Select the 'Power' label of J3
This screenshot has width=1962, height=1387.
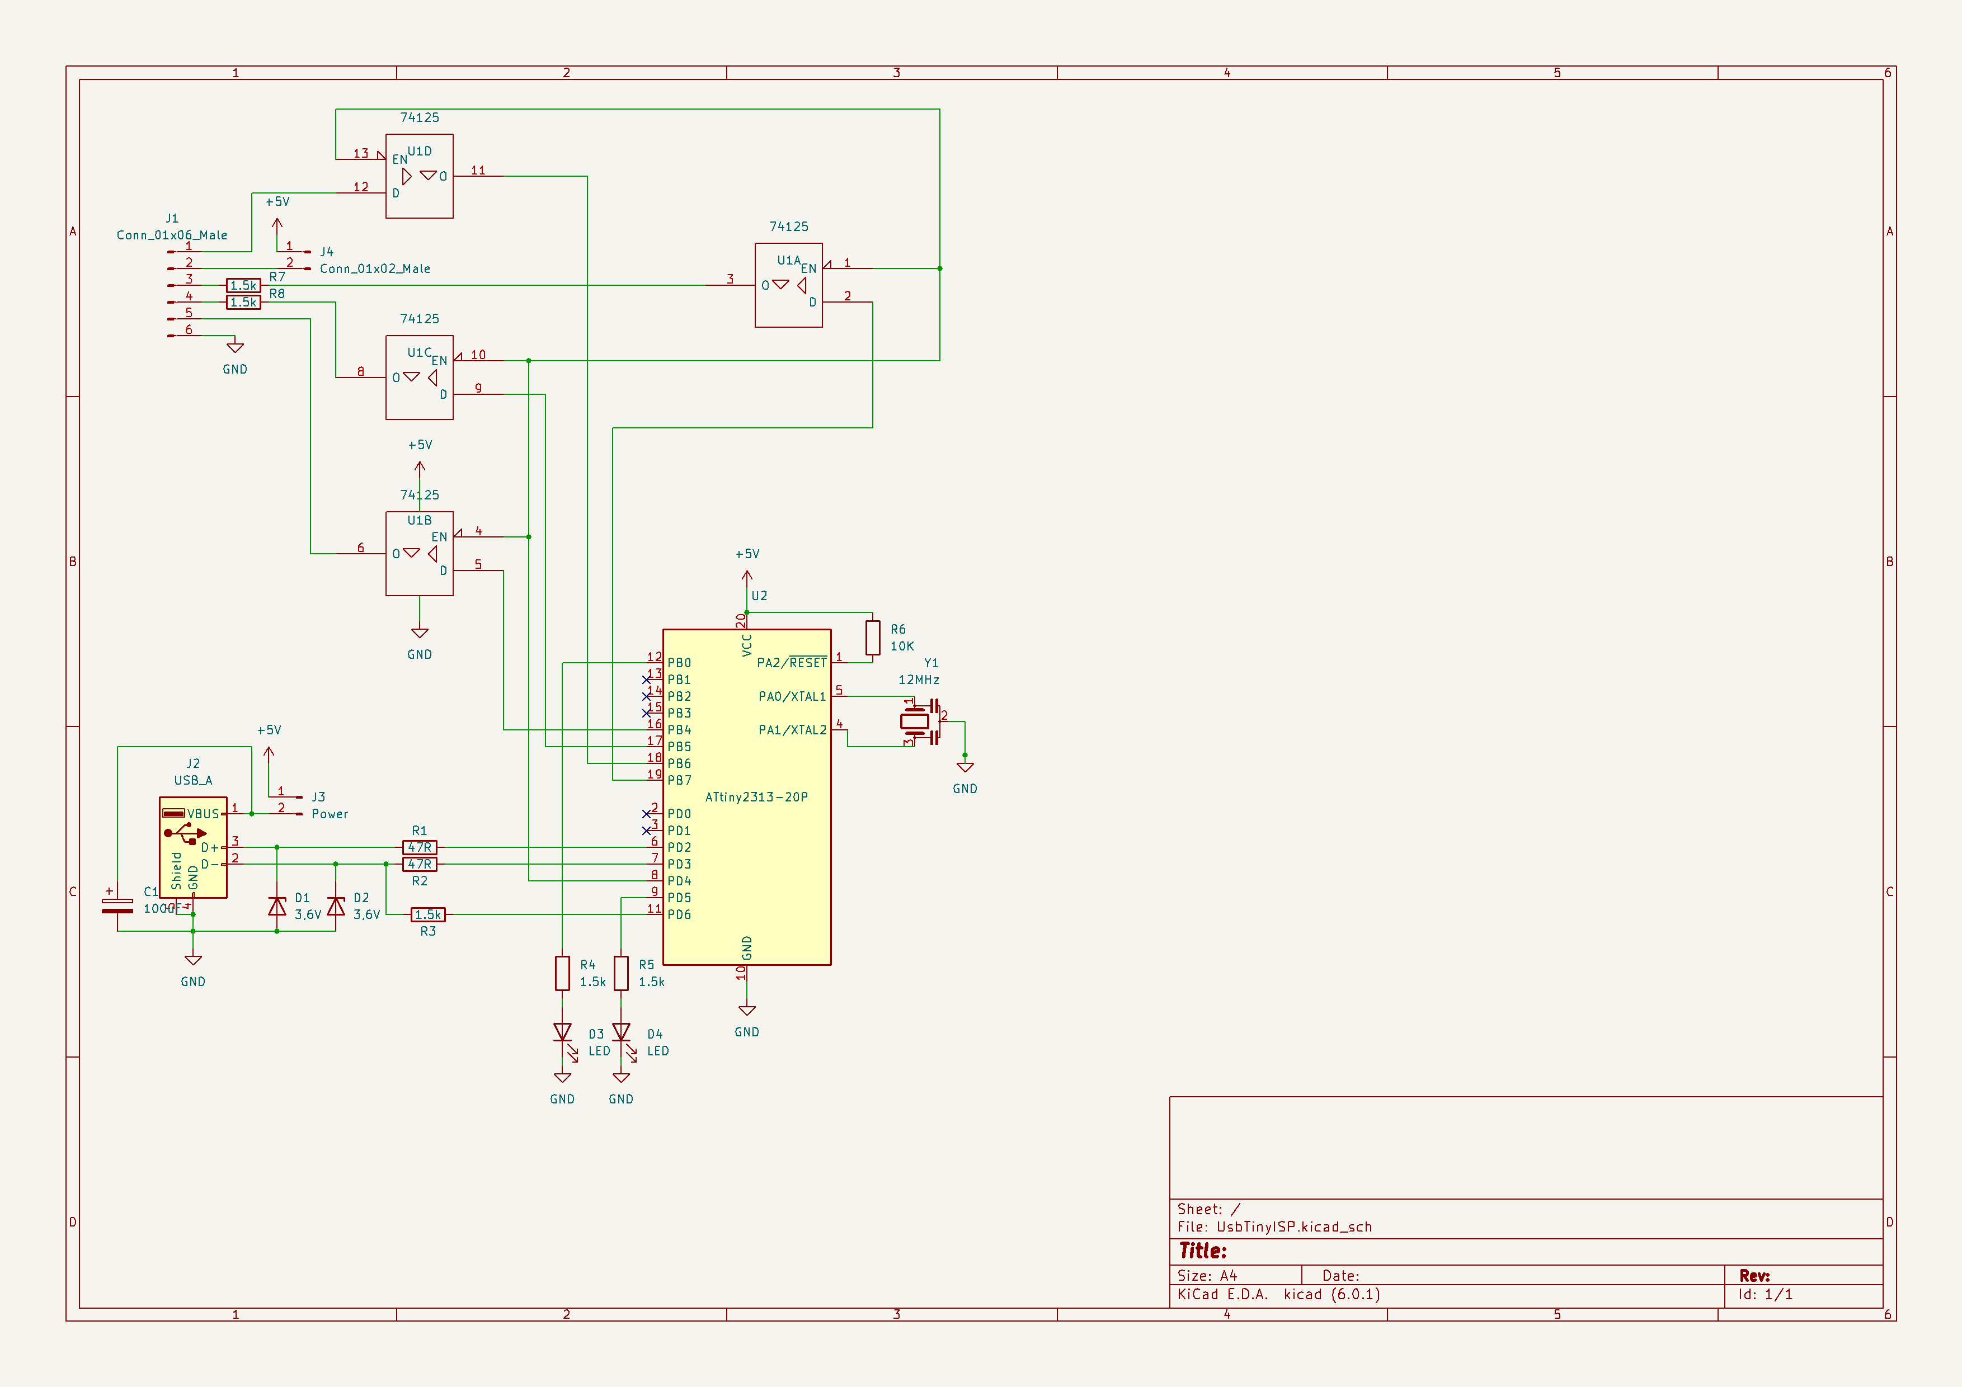330,814
